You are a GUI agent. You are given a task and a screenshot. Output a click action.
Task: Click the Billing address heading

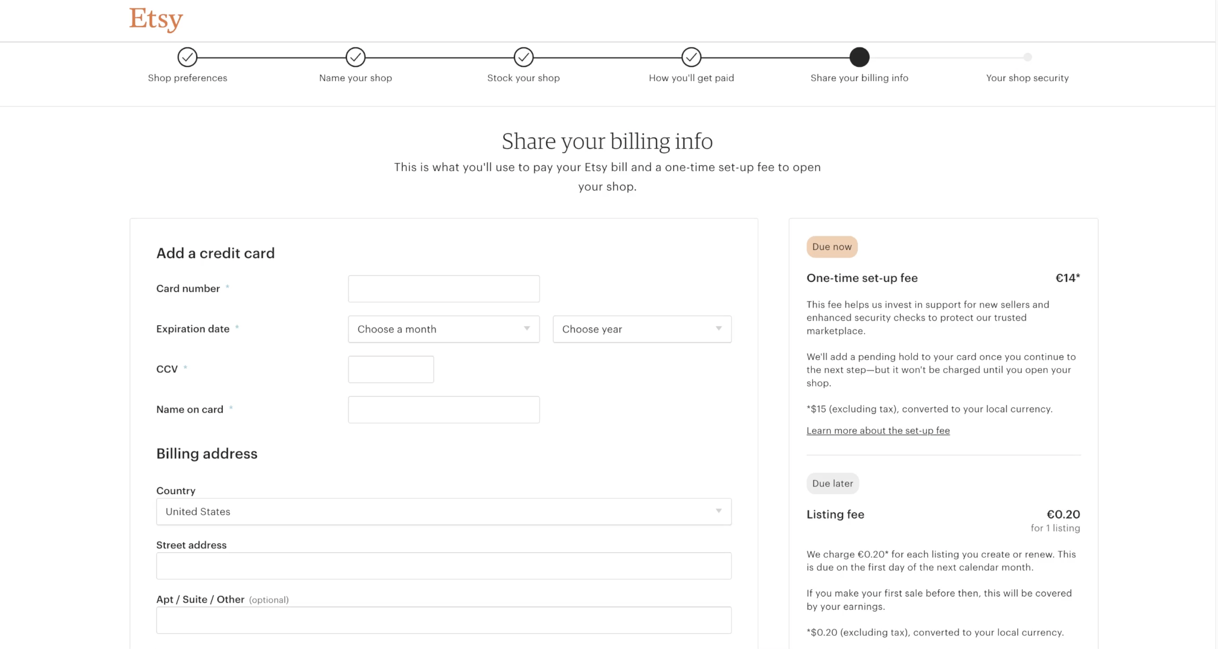[x=207, y=454]
